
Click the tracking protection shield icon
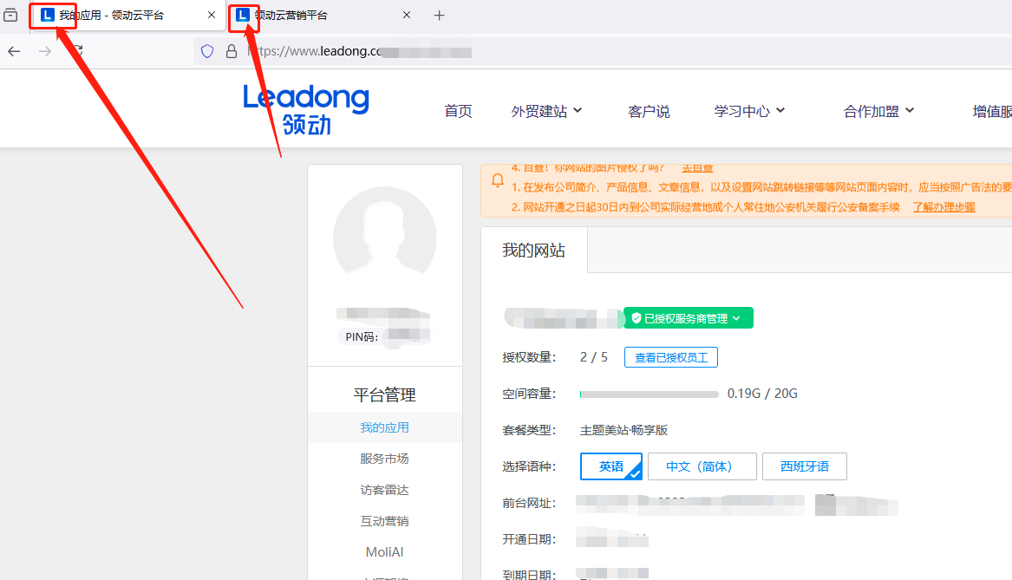[206, 51]
